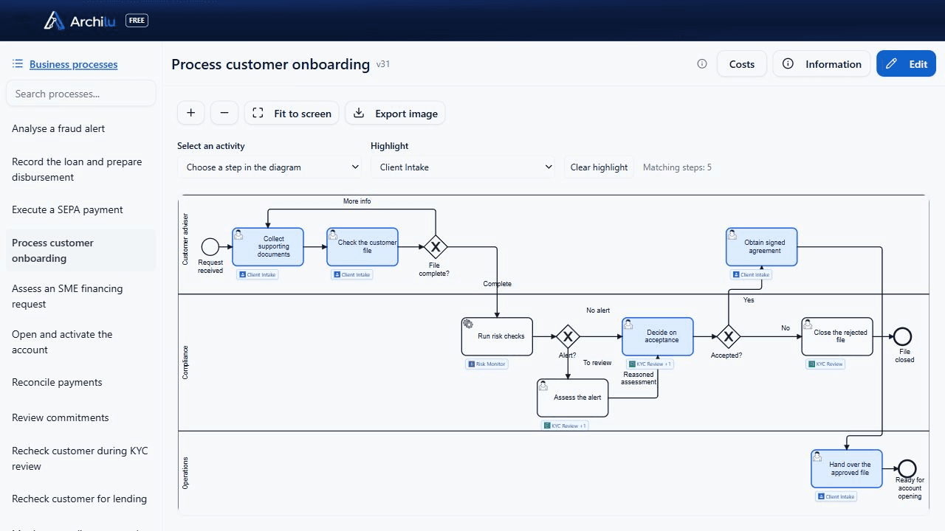945x531 pixels.
Task: Click Fit to screen button
Action: pyautogui.click(x=292, y=113)
